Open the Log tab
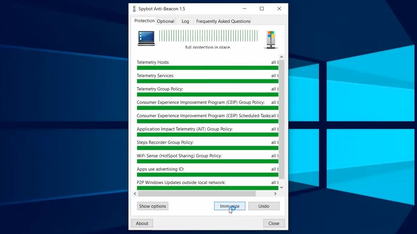 pos(185,21)
